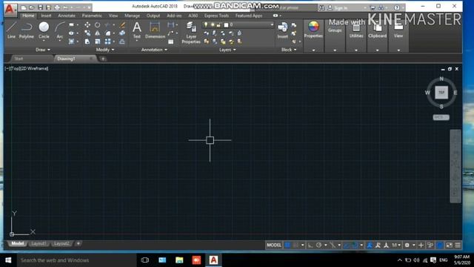Image resolution: width=474 pixels, height=267 pixels.
Task: Toggle grid display in status bar
Action: coord(287,245)
